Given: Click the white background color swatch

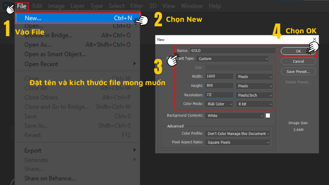Looking at the screenshot, I should (268, 116).
